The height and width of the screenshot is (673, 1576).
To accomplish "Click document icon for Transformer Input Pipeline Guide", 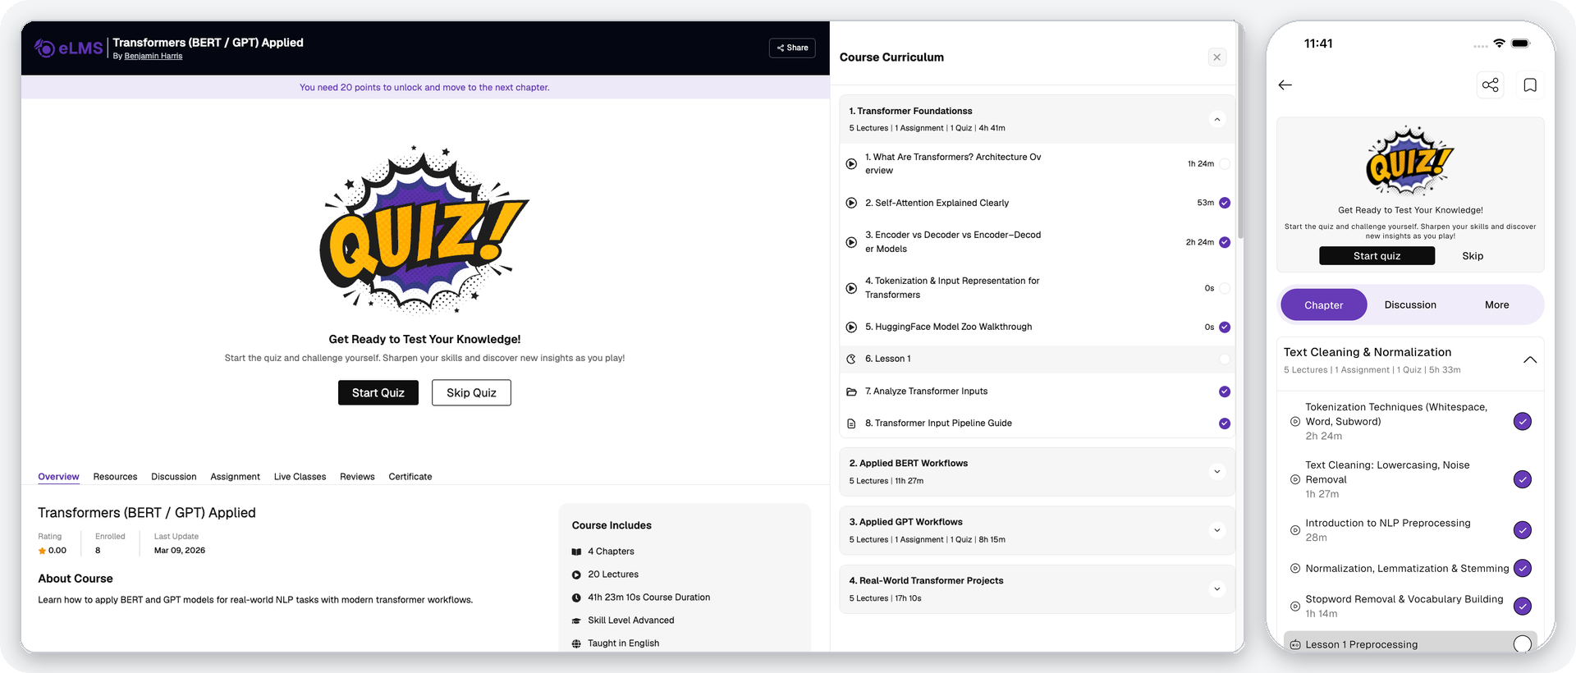I will (851, 423).
